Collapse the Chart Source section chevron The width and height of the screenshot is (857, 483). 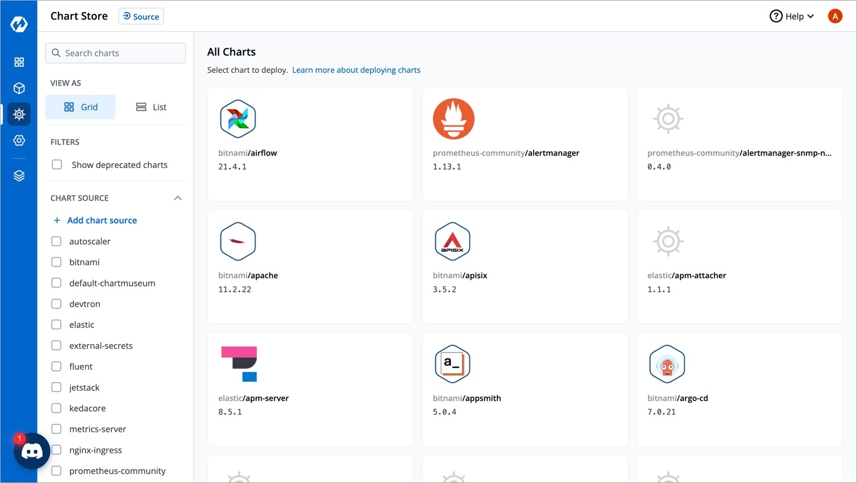[x=178, y=198]
